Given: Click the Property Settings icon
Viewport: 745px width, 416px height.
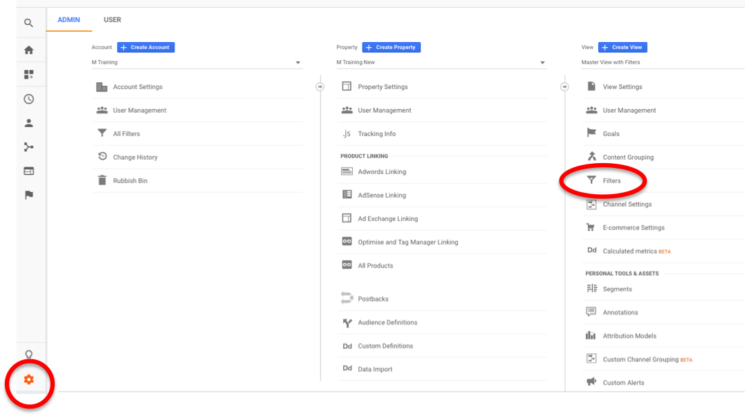Looking at the screenshot, I should (x=347, y=86).
